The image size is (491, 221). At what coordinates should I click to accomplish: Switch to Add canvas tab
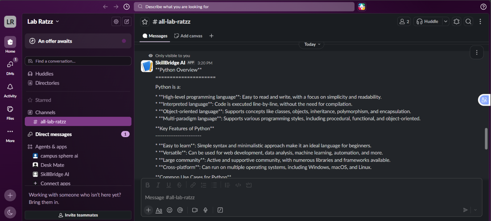[x=188, y=36]
